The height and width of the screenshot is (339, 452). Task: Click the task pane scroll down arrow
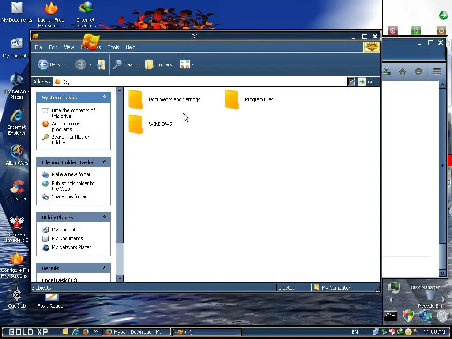point(120,278)
